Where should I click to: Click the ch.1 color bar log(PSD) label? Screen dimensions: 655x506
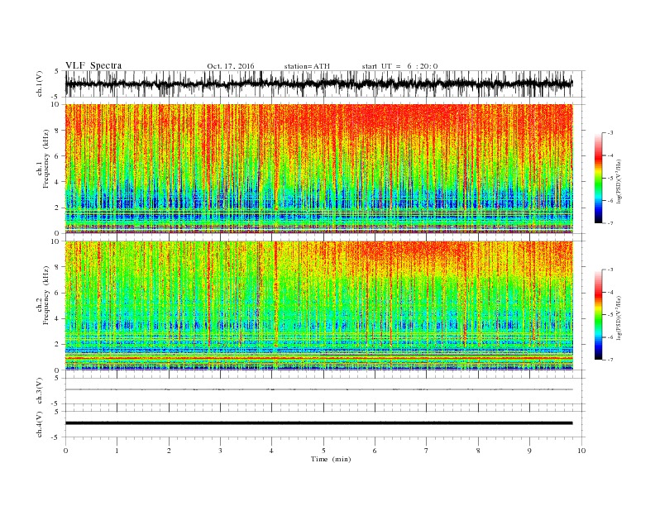(619, 183)
